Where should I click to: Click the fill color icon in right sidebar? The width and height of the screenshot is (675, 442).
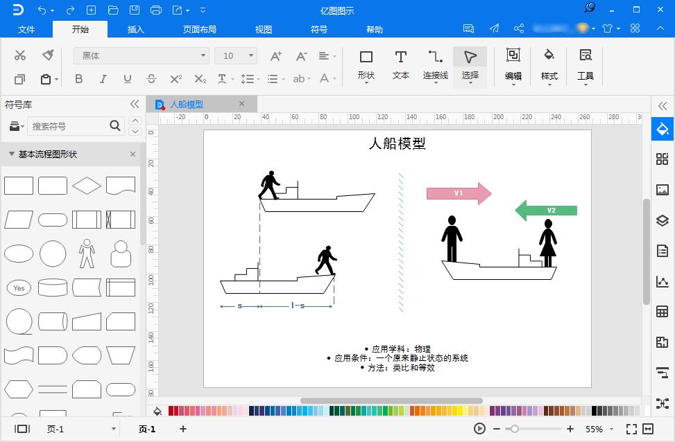(x=662, y=129)
